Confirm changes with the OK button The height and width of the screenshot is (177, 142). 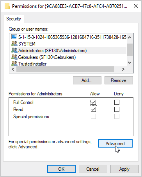(61, 169)
